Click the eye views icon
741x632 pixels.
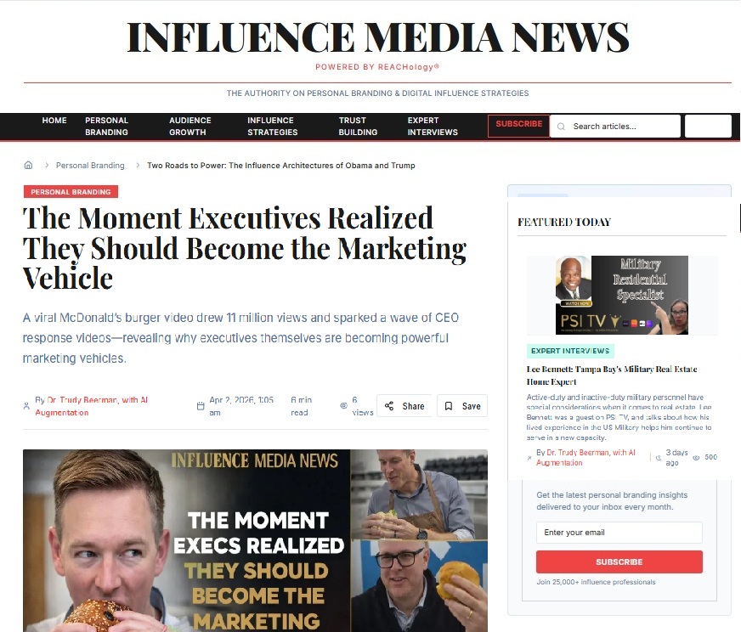(x=343, y=406)
